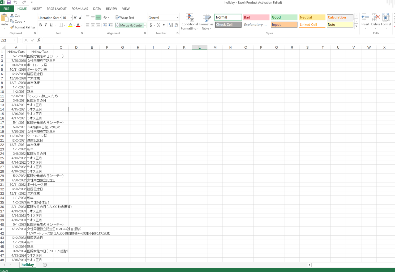Apply center horizontal alignment
The image size is (395, 272).
[93, 25]
